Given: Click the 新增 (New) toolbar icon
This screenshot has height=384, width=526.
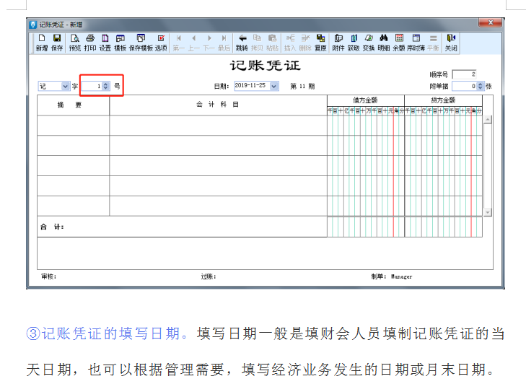Looking at the screenshot, I should point(42,43).
